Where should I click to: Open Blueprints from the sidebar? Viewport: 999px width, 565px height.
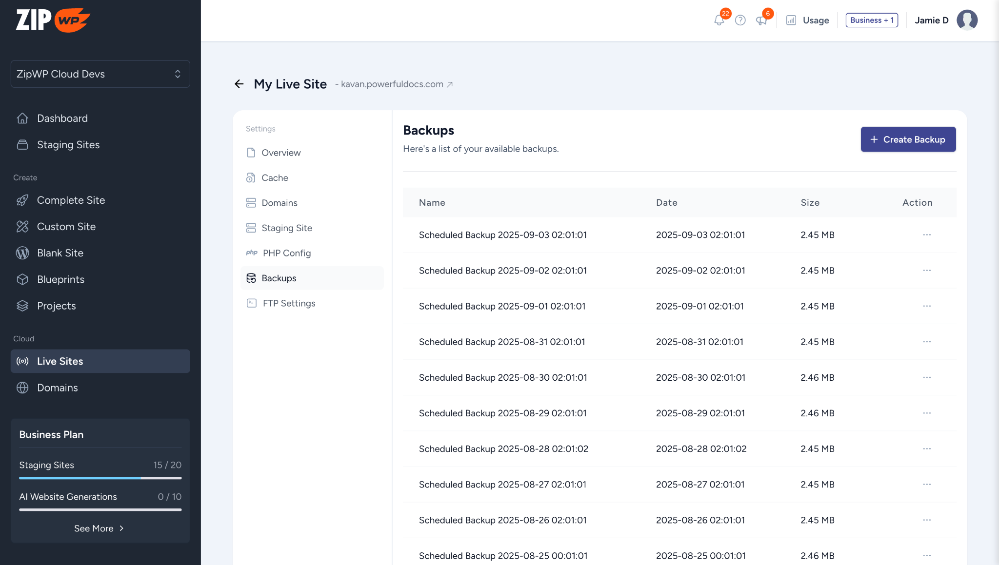coord(60,279)
